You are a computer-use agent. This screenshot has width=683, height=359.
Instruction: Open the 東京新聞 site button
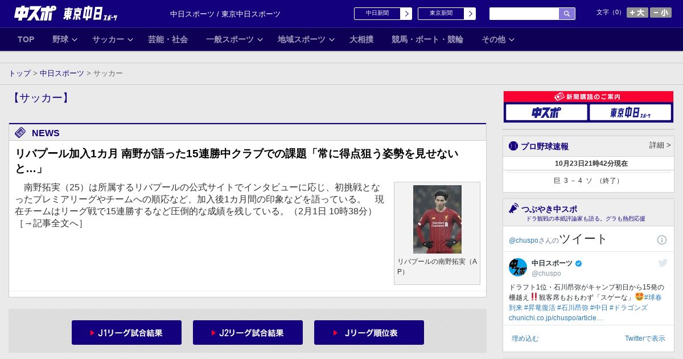(441, 14)
